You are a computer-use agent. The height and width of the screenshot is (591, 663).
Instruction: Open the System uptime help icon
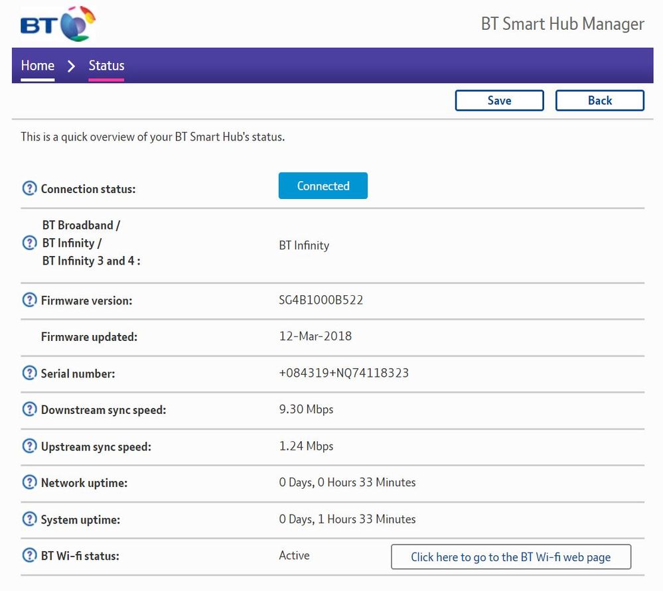29,519
